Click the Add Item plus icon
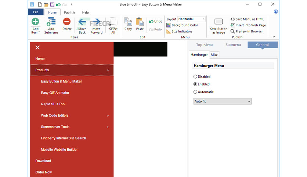This screenshot has height=177, width=307. 36,22
